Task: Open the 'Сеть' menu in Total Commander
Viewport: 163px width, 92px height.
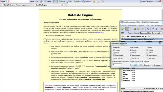Action: (x=147, y=26)
